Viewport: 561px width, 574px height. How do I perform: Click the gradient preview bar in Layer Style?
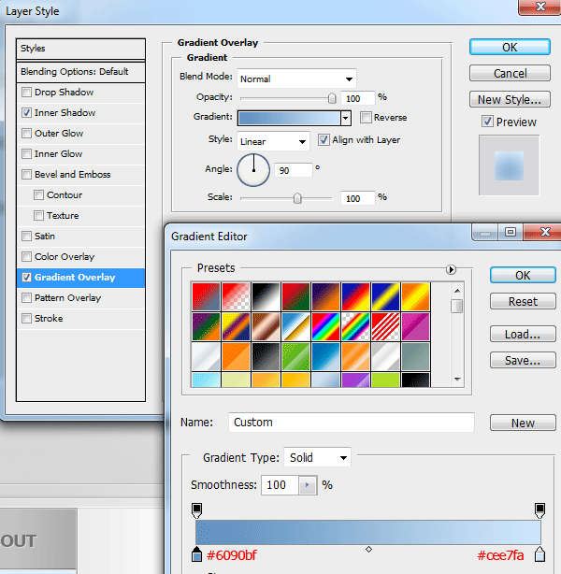[x=289, y=118]
